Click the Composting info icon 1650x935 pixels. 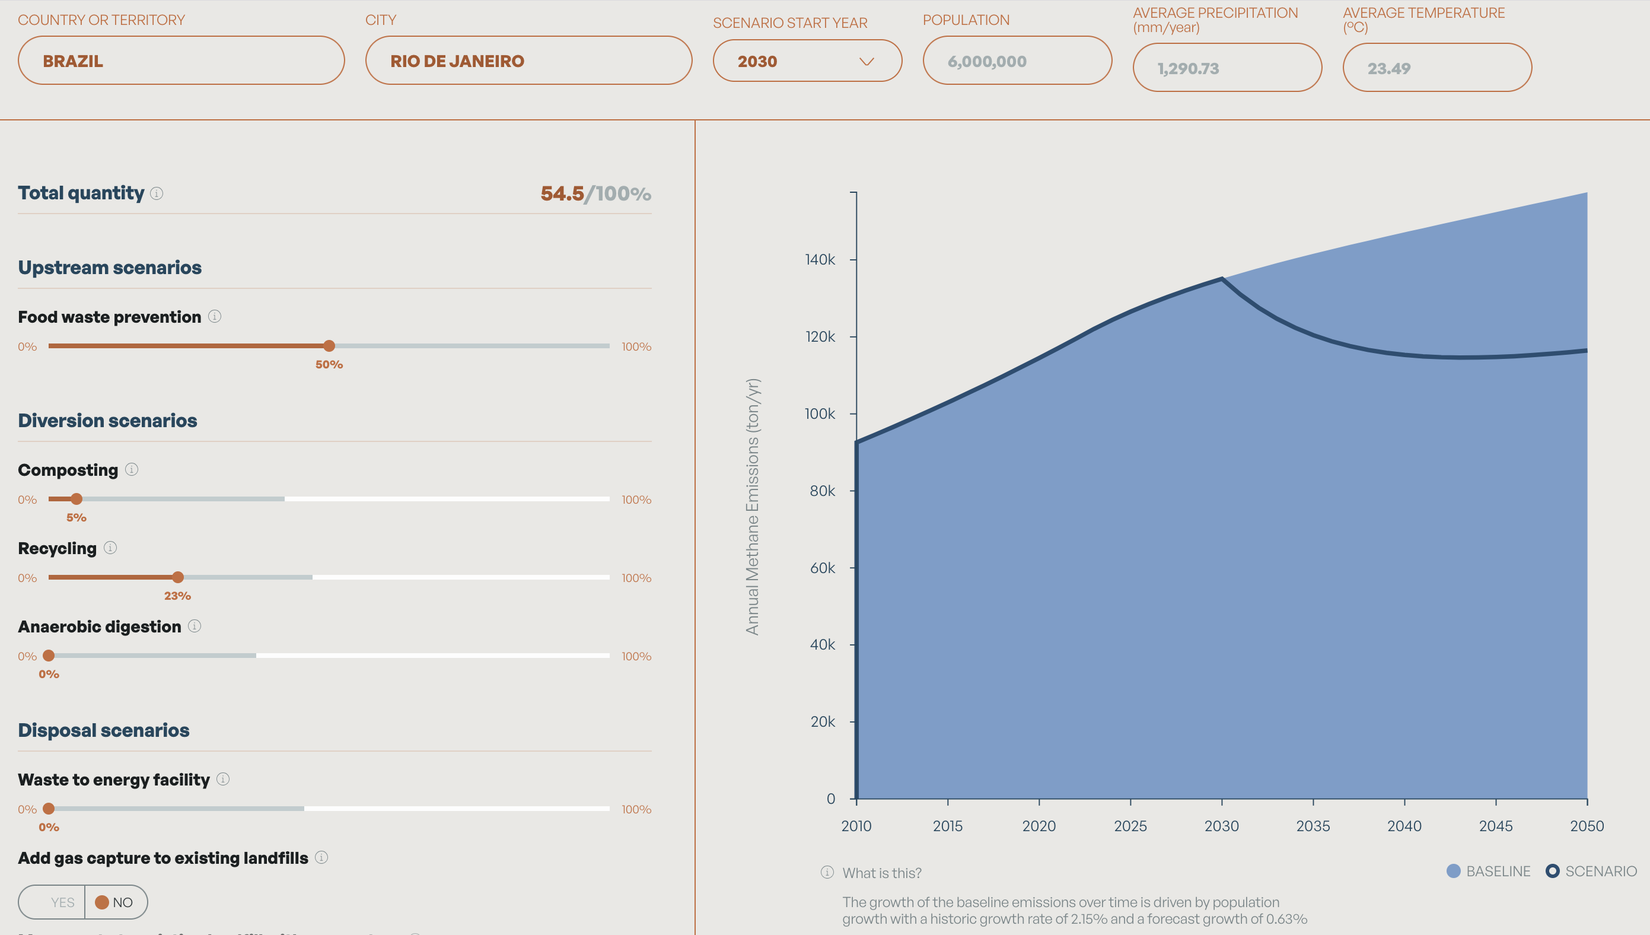132,469
